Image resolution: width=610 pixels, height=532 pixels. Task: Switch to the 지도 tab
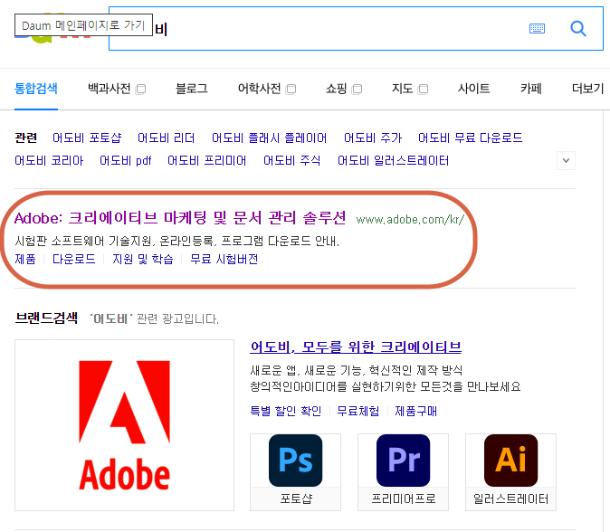(x=402, y=89)
